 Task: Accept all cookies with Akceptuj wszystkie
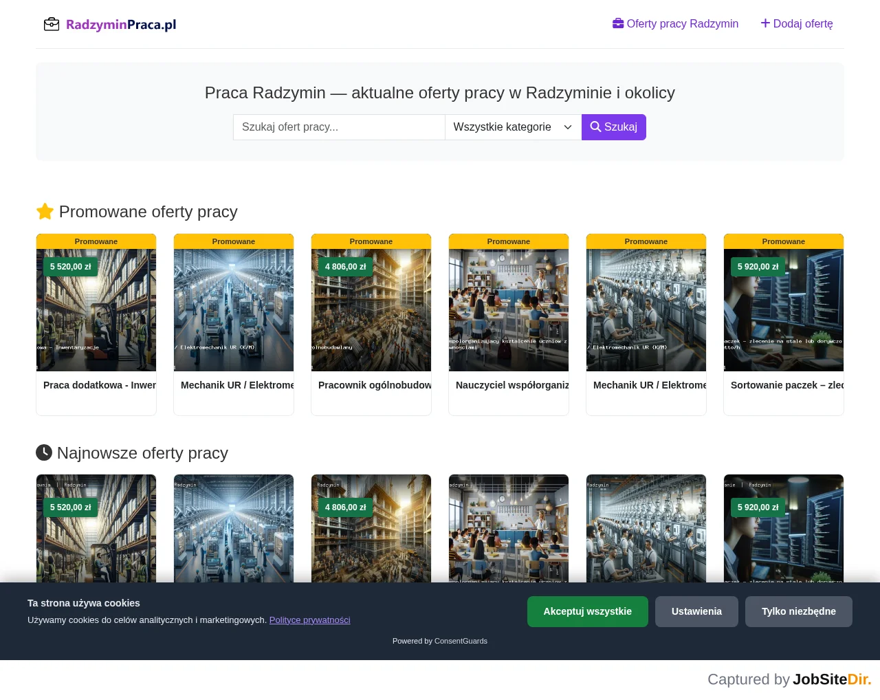point(588,611)
